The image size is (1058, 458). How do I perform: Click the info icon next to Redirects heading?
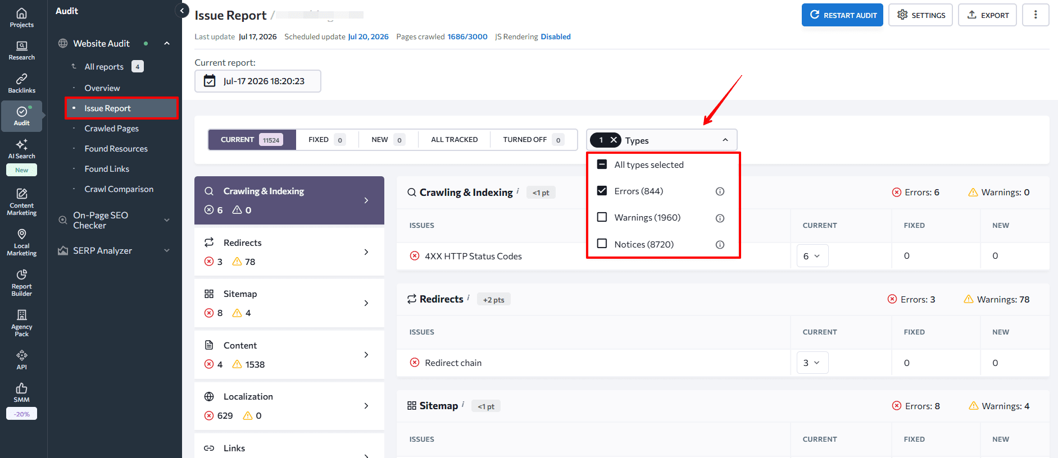coord(468,297)
